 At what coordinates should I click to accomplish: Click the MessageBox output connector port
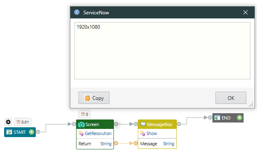pos(179,124)
